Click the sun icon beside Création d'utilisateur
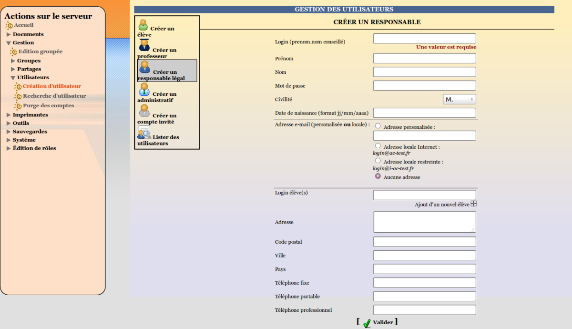Image resolution: width=572 pixels, height=329 pixels. (18, 86)
